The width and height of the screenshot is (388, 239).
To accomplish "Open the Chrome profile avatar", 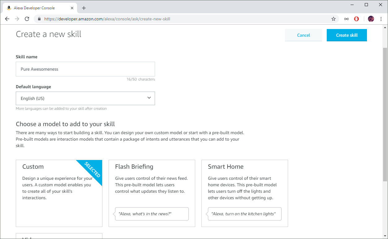I will (x=371, y=19).
